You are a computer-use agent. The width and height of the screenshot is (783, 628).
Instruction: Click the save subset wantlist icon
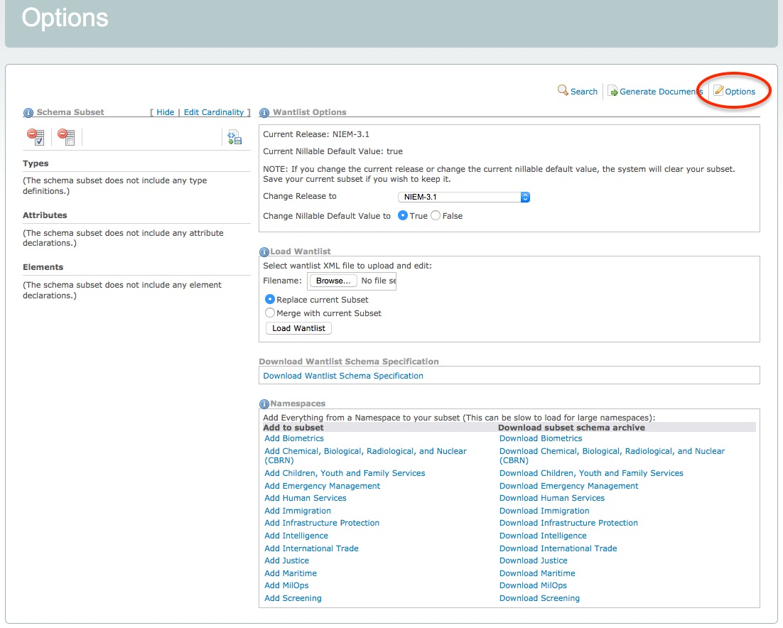[x=234, y=137]
